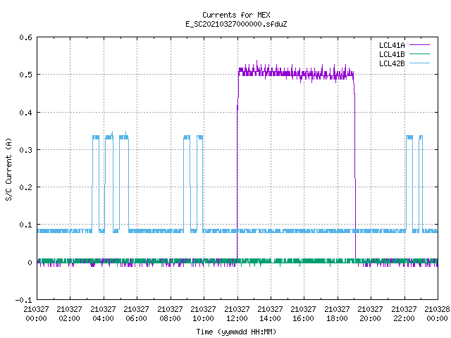451x338 pixels.
Task: Click the blue LCL42B legend line sample
Action: 419,63
